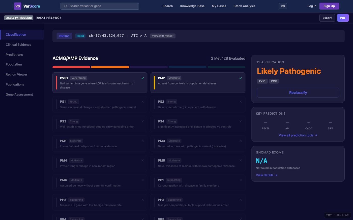Open the Predictions section
Viewport: 353px width, 220px height.
(x=22, y=55)
